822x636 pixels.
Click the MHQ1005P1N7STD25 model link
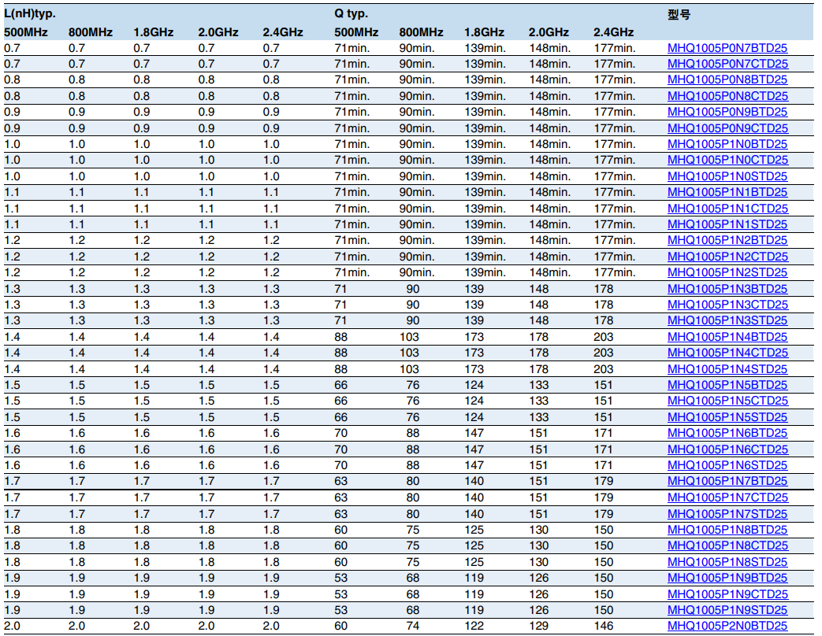(727, 514)
